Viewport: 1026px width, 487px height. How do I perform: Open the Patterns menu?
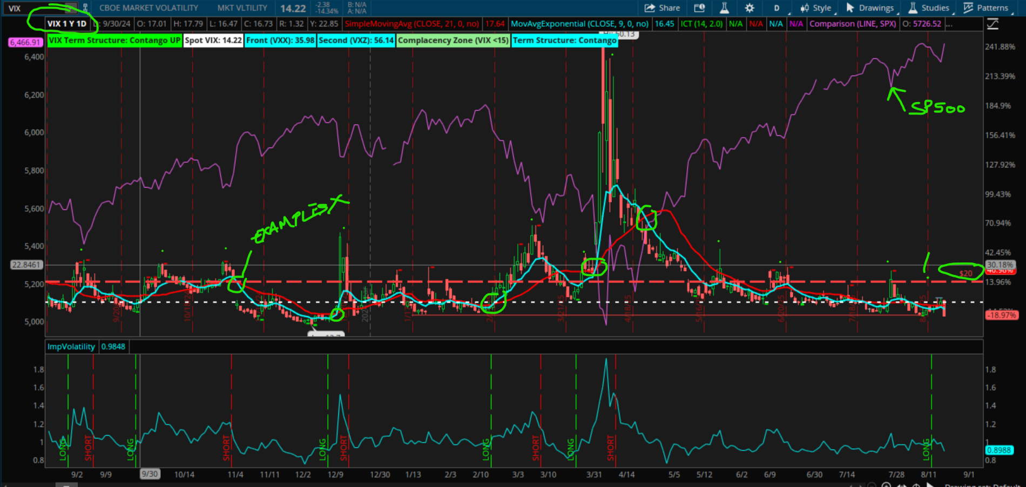pos(986,8)
